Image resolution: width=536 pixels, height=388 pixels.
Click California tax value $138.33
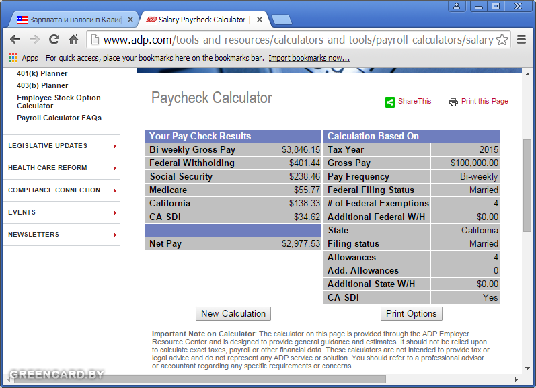305,203
